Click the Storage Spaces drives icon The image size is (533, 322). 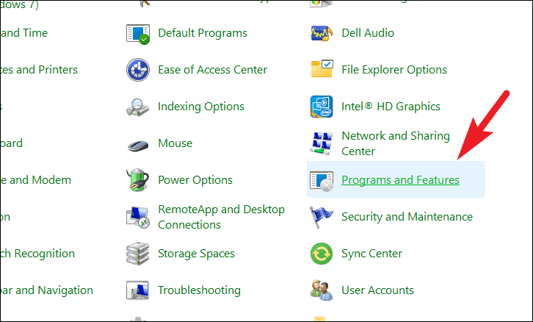[138, 254]
